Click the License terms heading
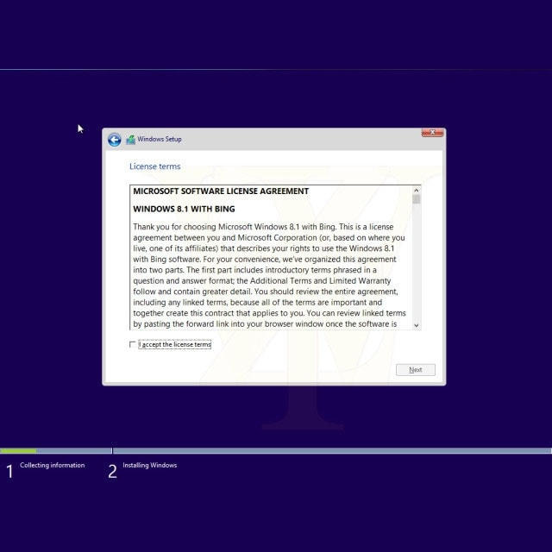Screen dimensions: 552x552 155,166
